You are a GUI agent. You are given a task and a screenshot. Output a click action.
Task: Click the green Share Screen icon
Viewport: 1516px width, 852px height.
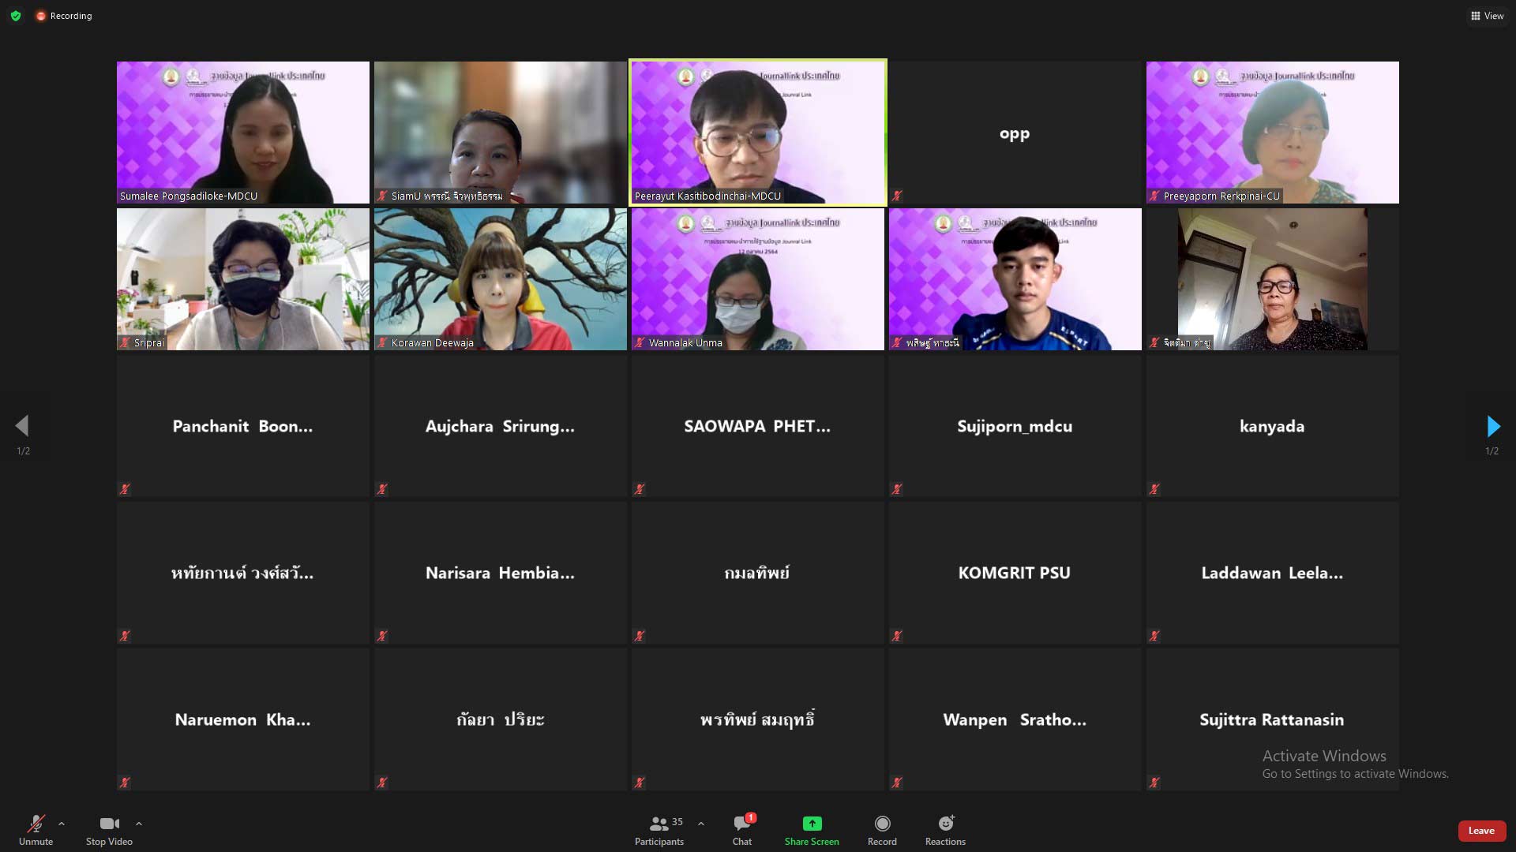tap(812, 824)
